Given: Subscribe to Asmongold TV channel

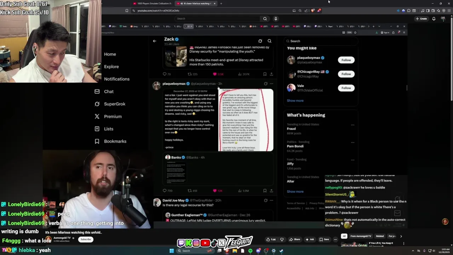Looking at the screenshot, I should [86, 239].
